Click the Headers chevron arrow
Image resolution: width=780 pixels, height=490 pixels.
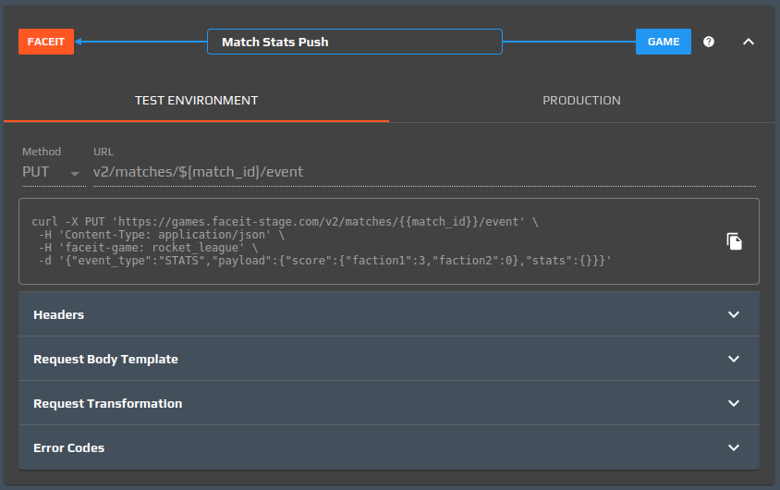click(734, 314)
